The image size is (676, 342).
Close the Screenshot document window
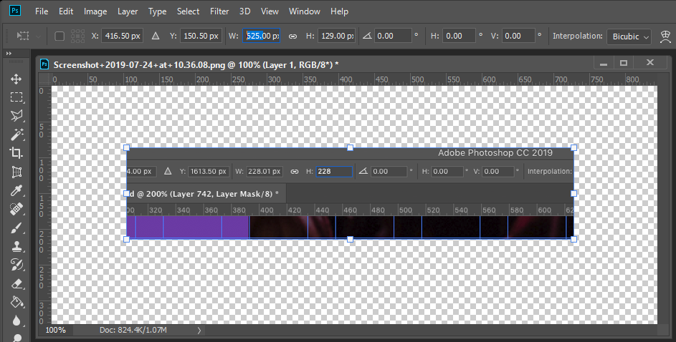coord(650,63)
